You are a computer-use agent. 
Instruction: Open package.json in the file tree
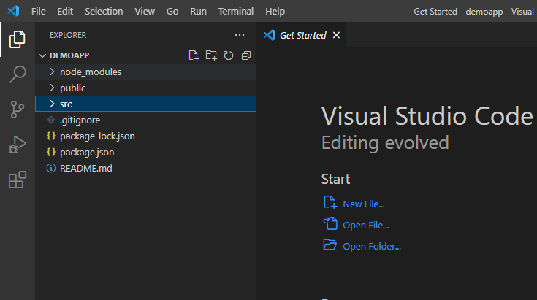(86, 153)
